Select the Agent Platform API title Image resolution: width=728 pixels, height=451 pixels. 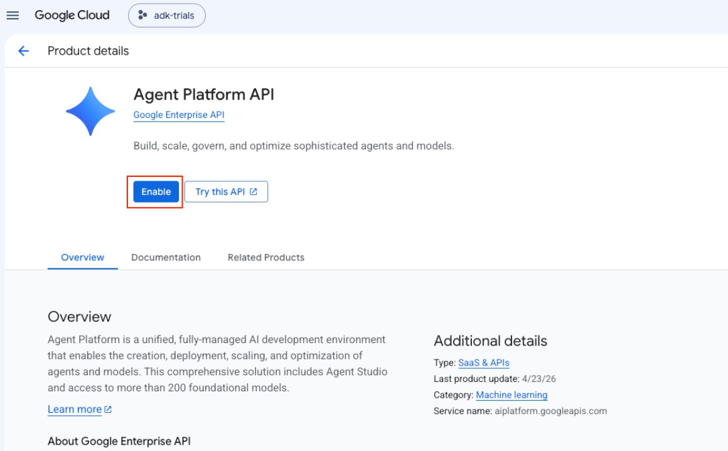coord(204,95)
